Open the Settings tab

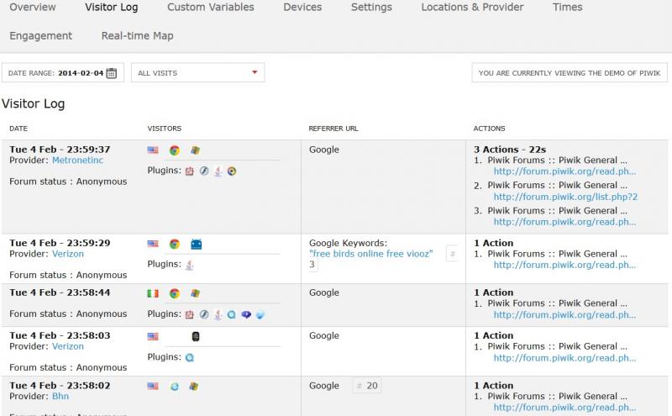point(371,8)
